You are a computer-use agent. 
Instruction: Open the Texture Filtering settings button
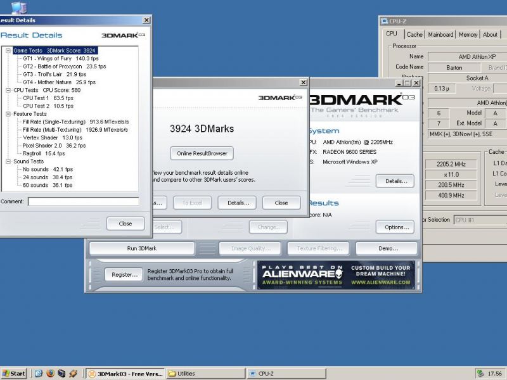pyautogui.click(x=319, y=248)
